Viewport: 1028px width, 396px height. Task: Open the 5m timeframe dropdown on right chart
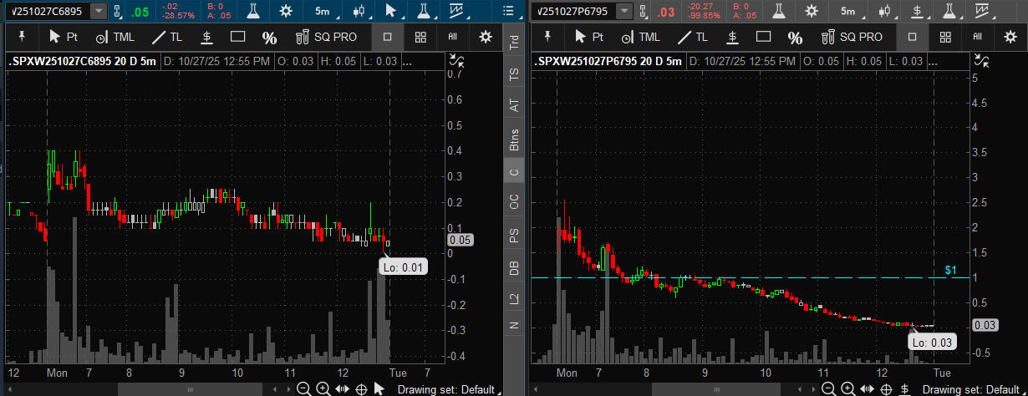(848, 11)
